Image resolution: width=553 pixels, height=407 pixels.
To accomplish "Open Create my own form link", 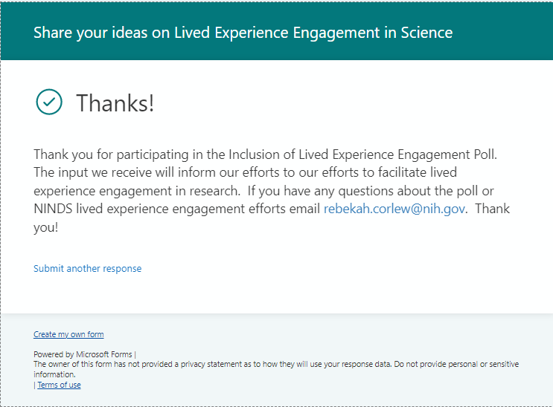I will tap(68, 335).
